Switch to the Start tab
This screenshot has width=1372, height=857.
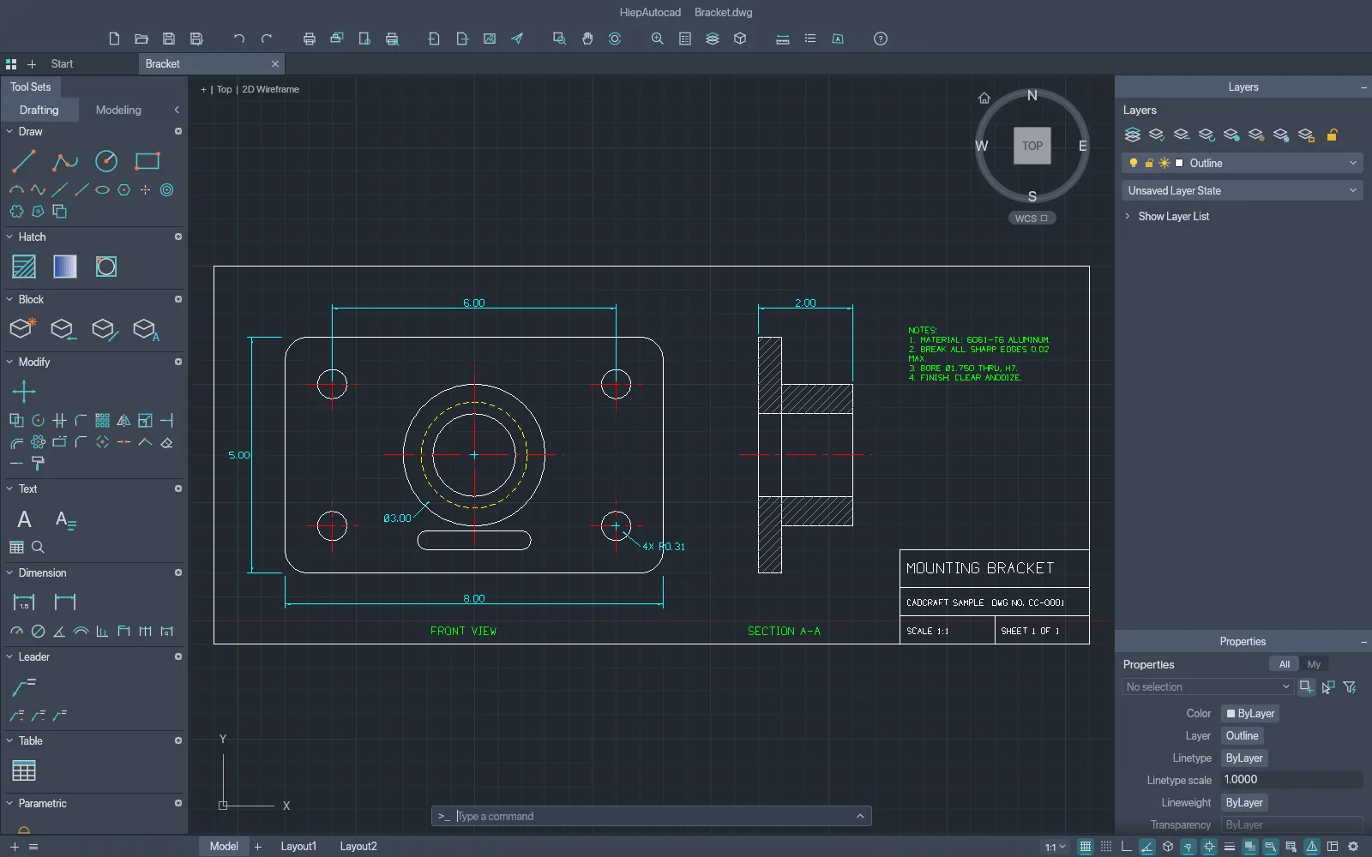(62, 63)
